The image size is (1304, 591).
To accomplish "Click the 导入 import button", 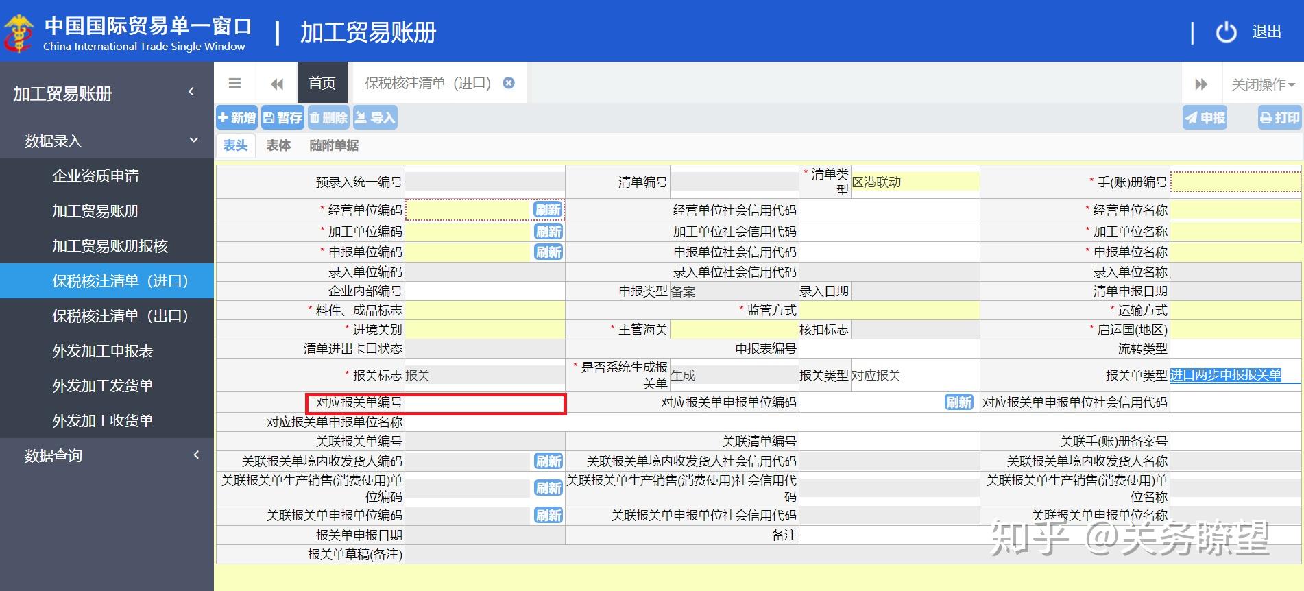I will click(375, 117).
